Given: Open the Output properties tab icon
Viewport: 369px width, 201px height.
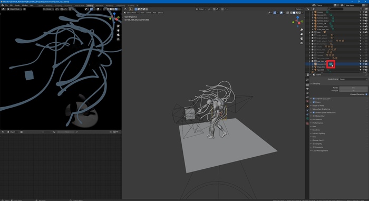Looking at the screenshot, I should point(307,89).
